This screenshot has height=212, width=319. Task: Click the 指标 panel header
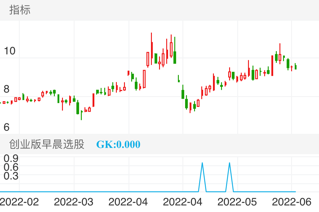(x=20, y=10)
